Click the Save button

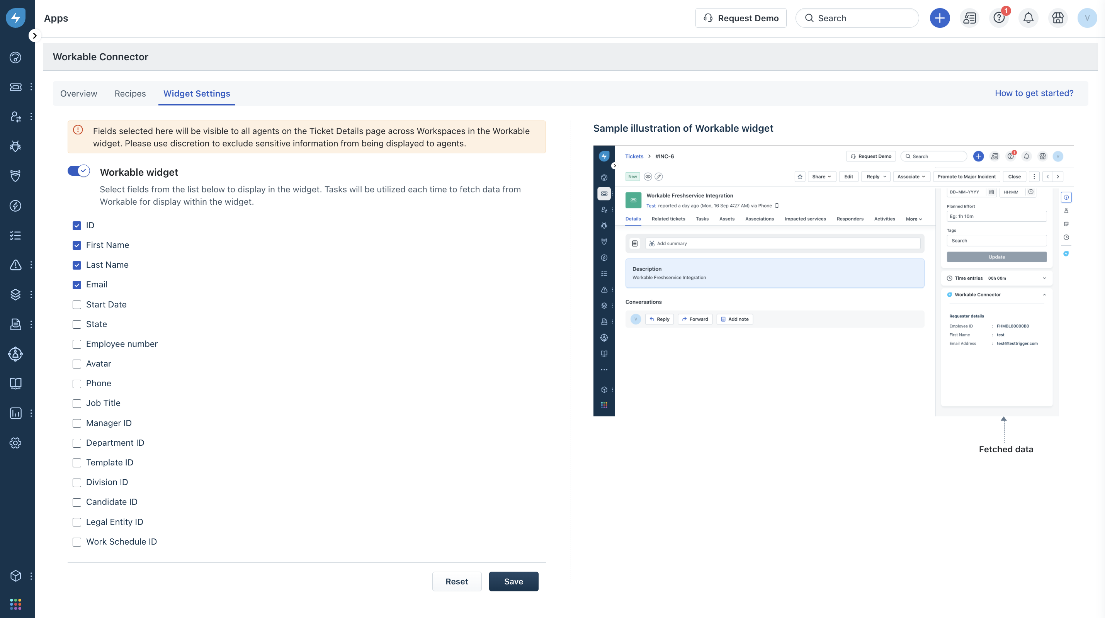513,581
